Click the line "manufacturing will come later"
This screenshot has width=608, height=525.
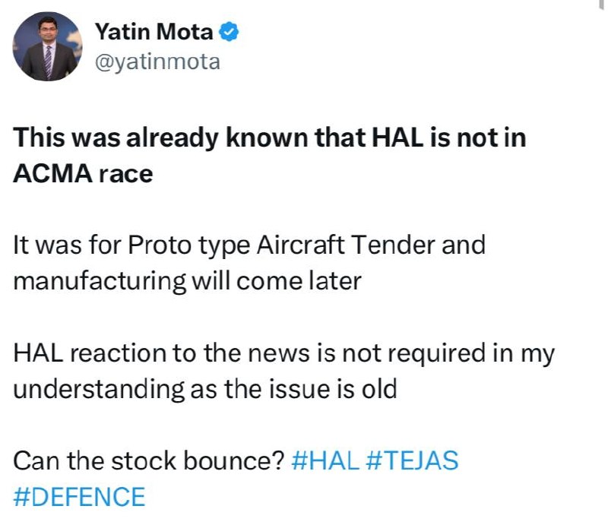187,281
